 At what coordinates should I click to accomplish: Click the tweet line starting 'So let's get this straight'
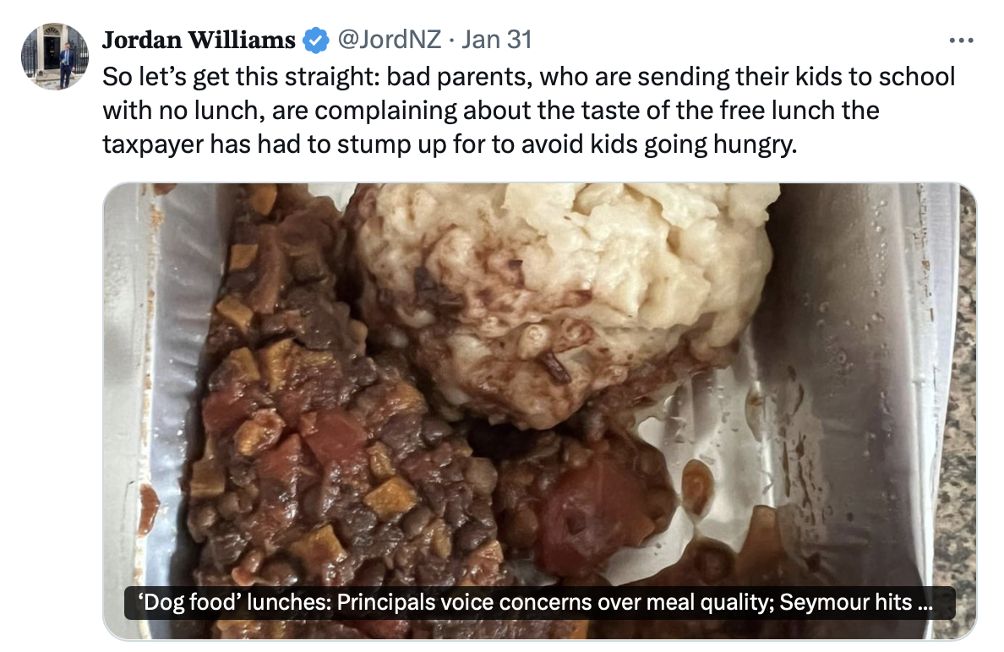coord(528,77)
